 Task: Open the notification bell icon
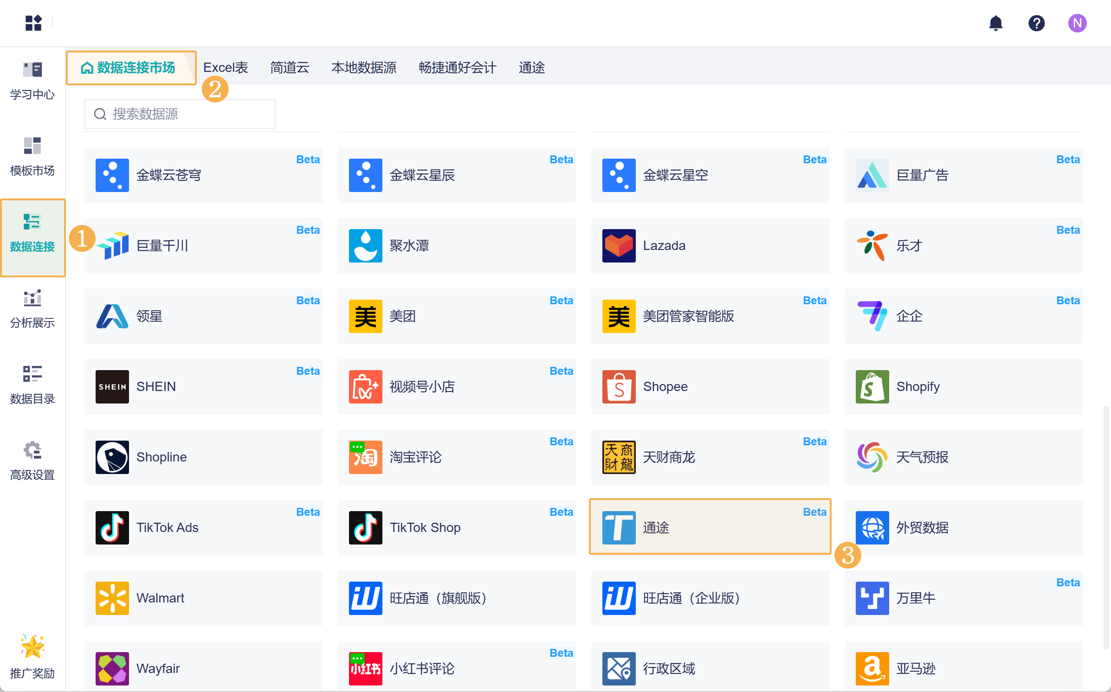point(995,23)
